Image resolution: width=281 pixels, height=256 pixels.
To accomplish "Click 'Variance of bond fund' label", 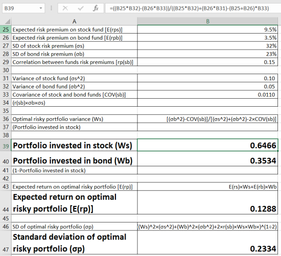I will pos(49,86).
